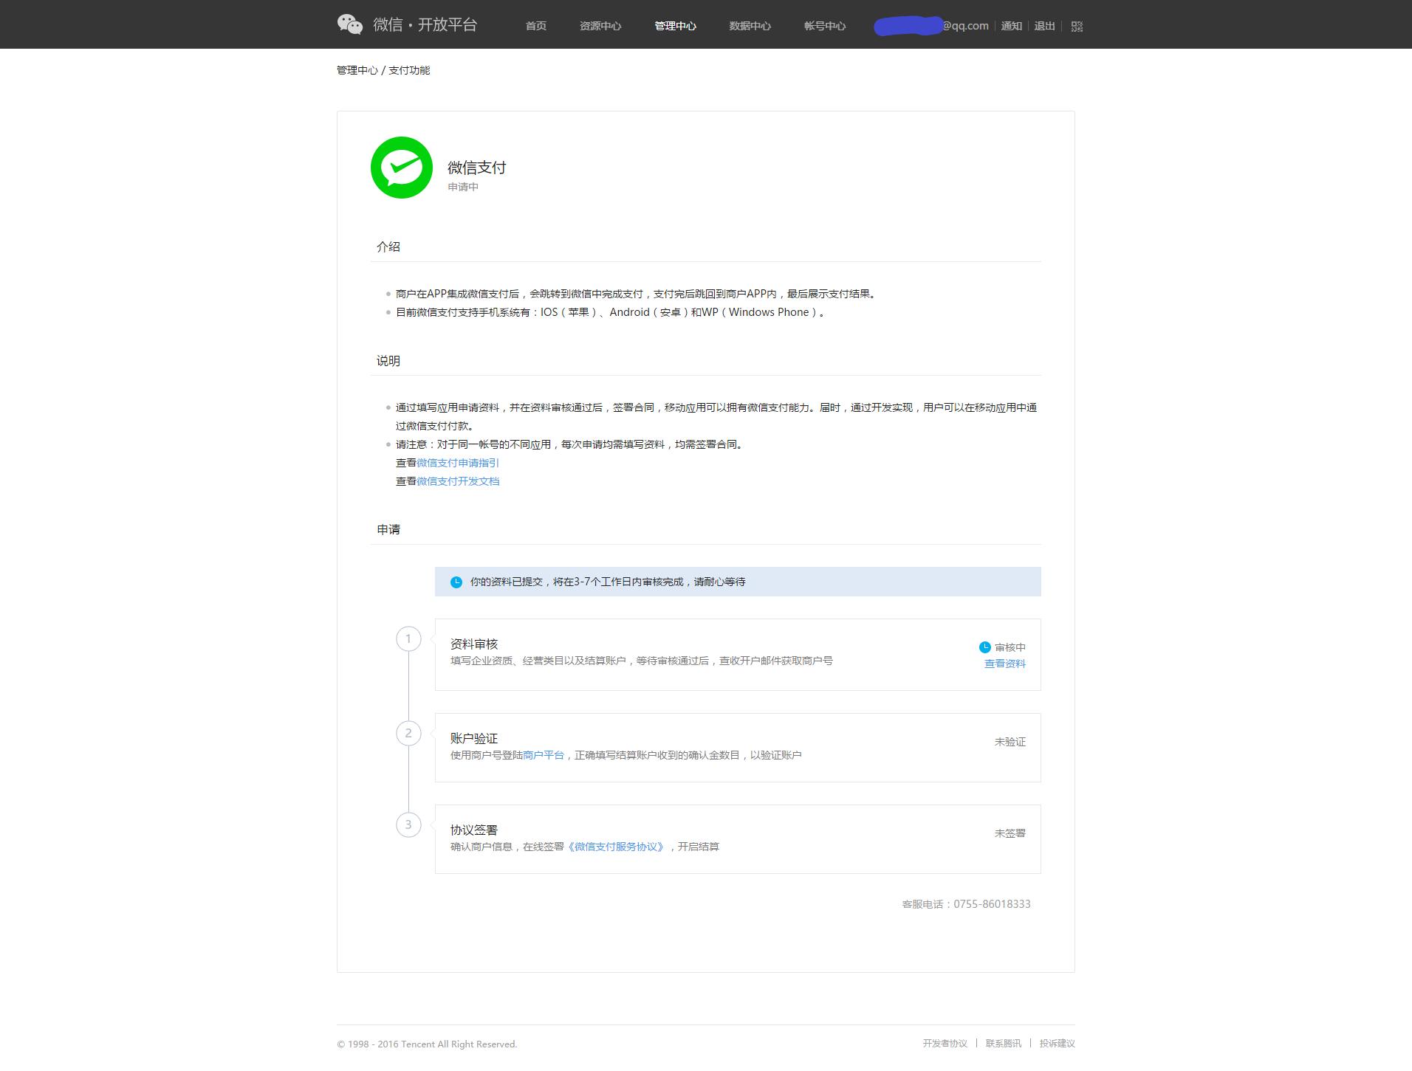Open 数据中心 navigation item
Screen dimensions: 1412x1071
(x=750, y=26)
